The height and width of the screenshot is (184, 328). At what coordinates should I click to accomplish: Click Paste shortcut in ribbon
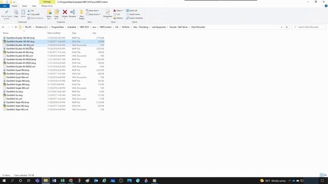(35, 18)
